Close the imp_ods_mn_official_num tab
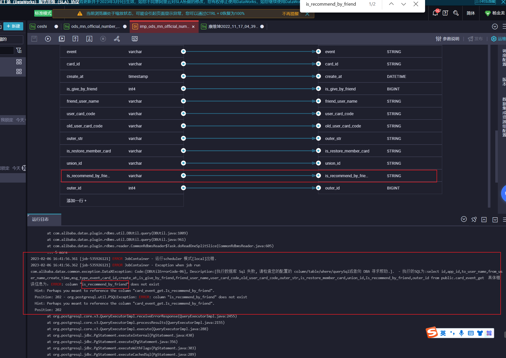Image resolution: width=506 pixels, height=358 pixels. click(193, 27)
